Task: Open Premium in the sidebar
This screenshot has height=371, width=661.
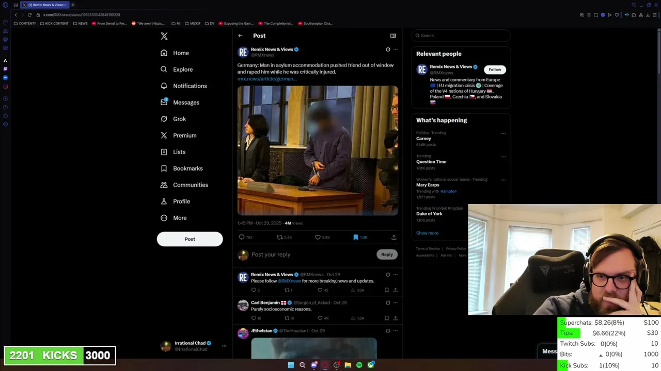Action: [178, 136]
